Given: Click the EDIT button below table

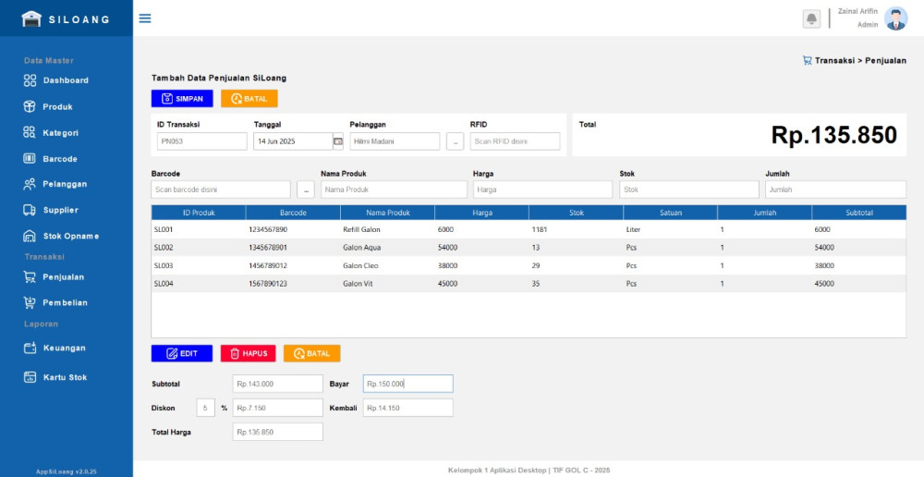Looking at the screenshot, I should tap(182, 353).
